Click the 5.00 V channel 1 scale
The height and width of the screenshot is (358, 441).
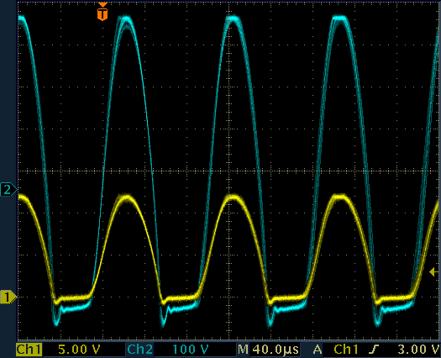tap(79, 350)
